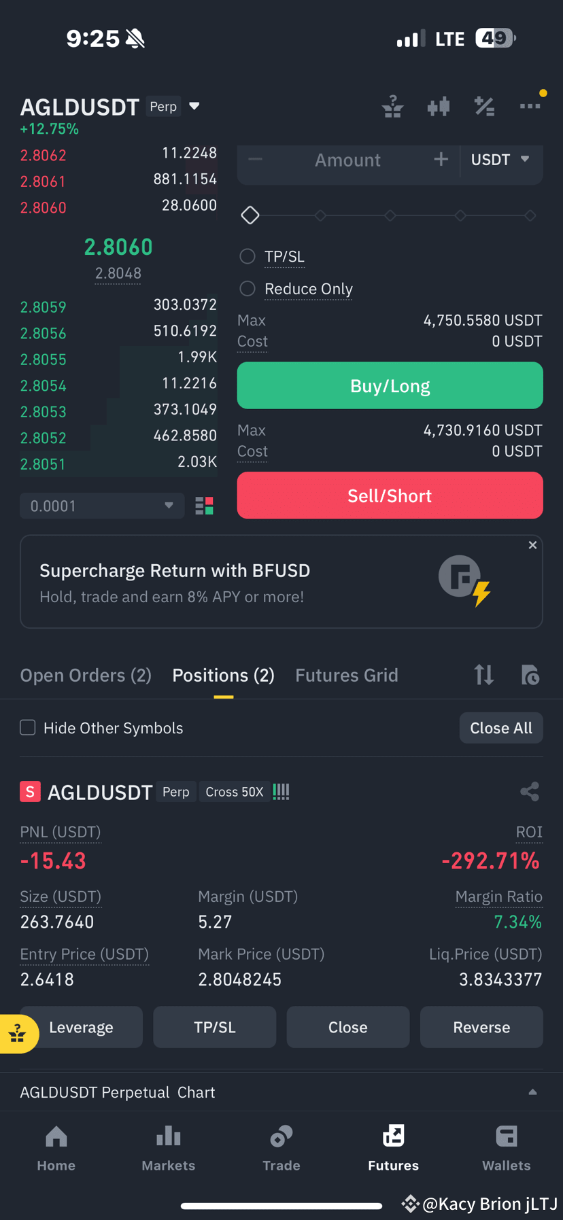Tap the sort positions arrows icon
563x1220 pixels.
484,675
